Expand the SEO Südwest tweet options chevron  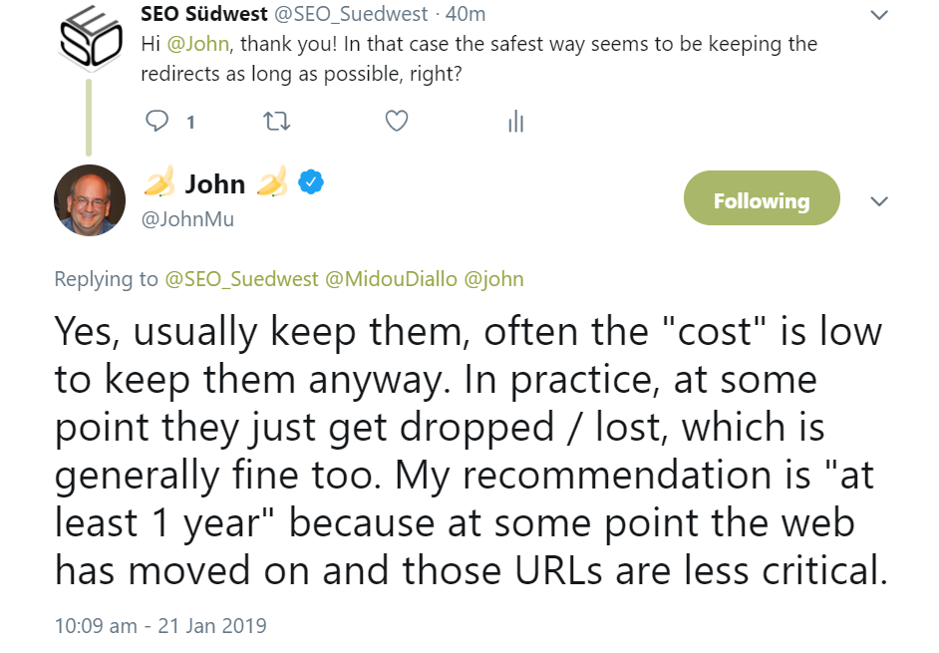(879, 15)
